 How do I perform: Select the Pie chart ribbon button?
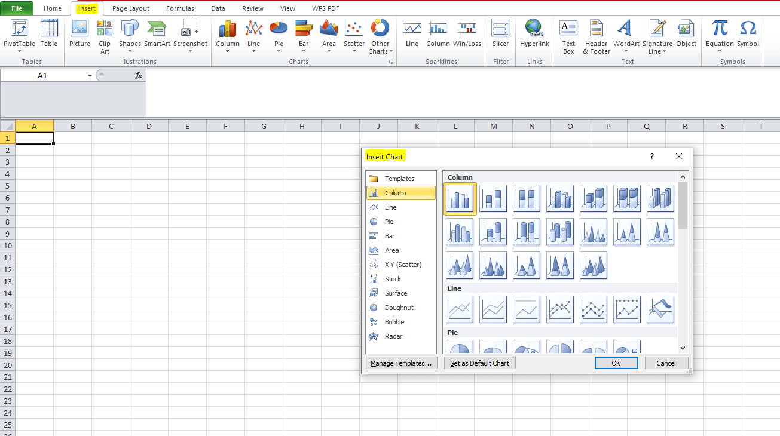[279, 36]
